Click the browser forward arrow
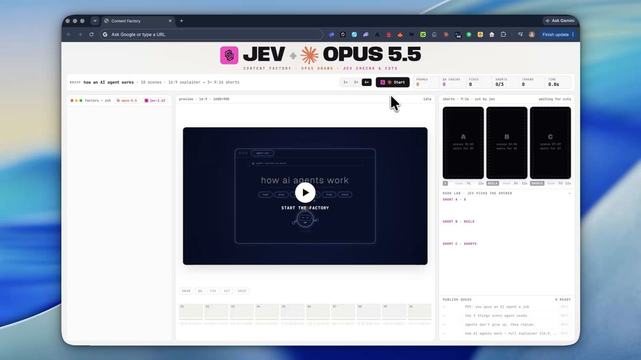 80,34
